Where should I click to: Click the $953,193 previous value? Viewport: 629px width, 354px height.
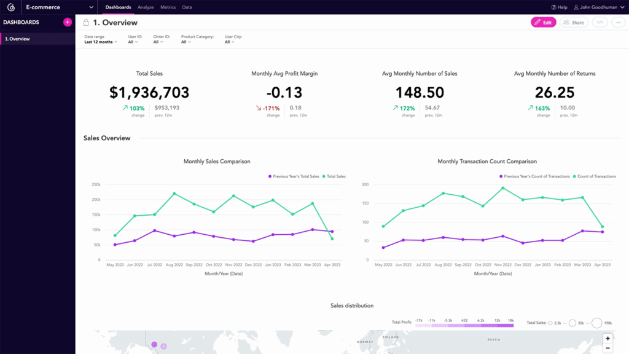point(167,108)
